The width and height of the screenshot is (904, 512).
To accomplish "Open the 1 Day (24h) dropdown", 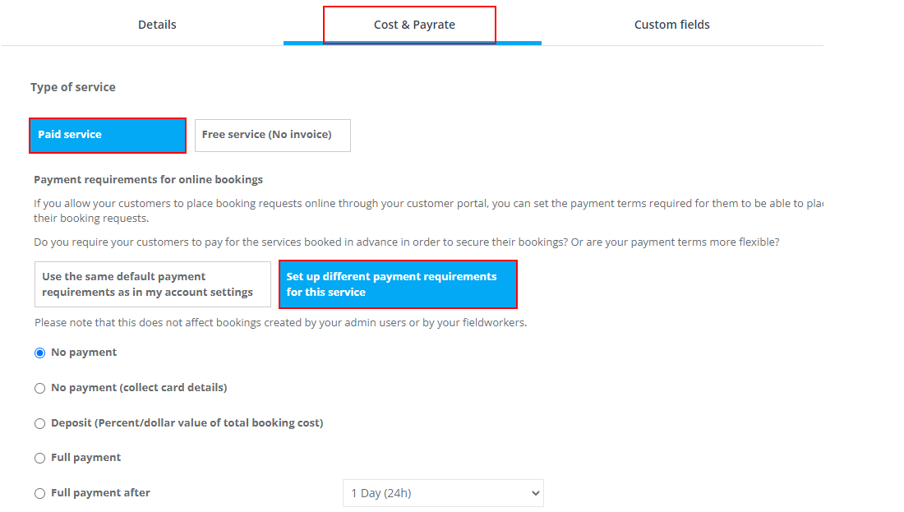I will (443, 493).
